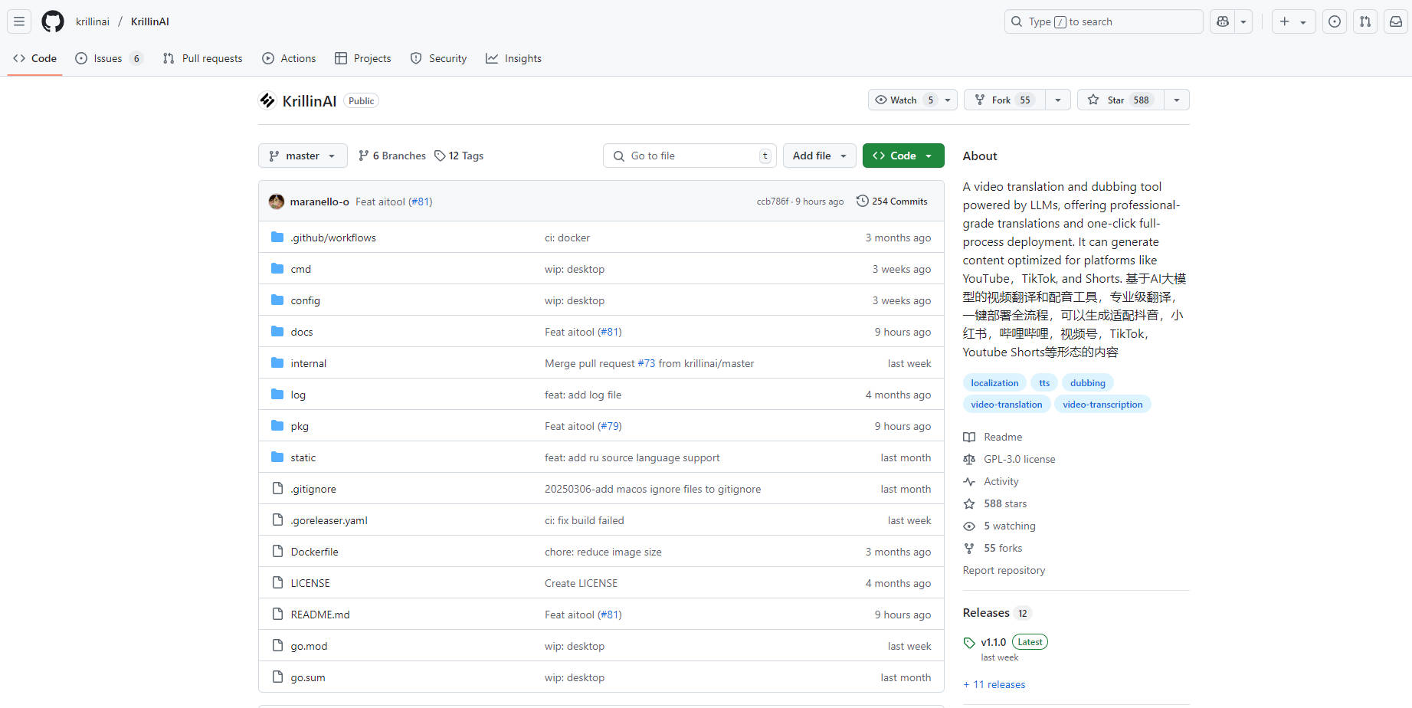Open the issues shortcut icon in header
The height and width of the screenshot is (708, 1412).
click(x=1335, y=21)
